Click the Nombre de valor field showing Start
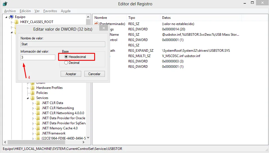Image resolution: width=269 pixels, height=153 pixels. (63, 44)
